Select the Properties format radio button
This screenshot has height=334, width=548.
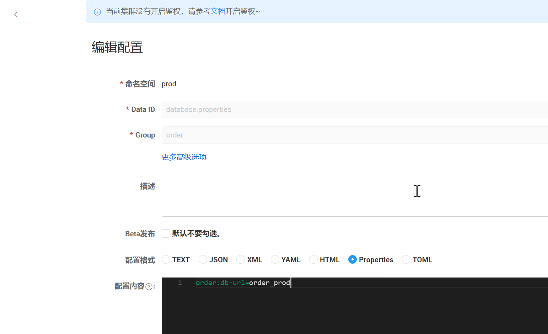(x=353, y=259)
